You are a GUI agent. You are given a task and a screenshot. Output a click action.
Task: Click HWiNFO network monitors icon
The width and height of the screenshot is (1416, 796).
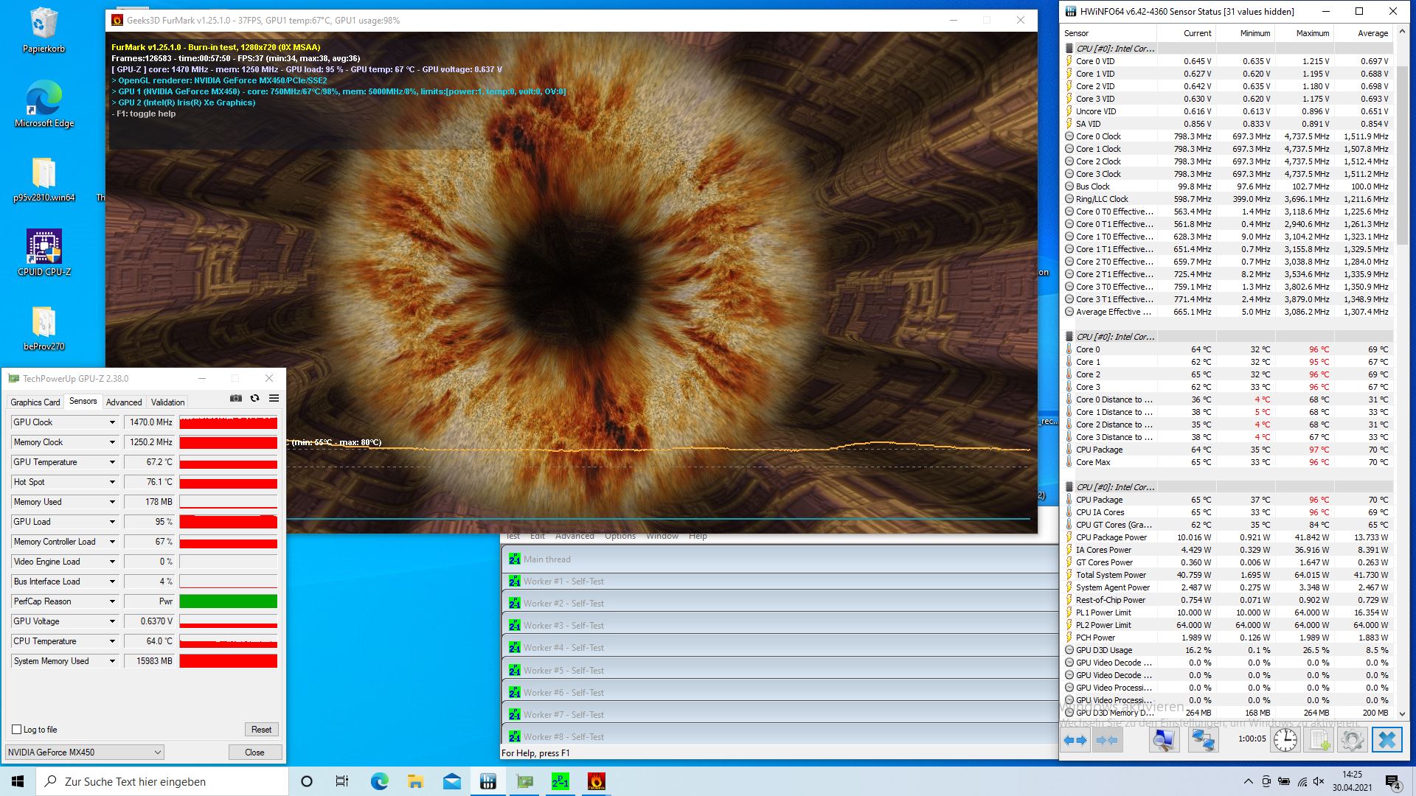1203,740
